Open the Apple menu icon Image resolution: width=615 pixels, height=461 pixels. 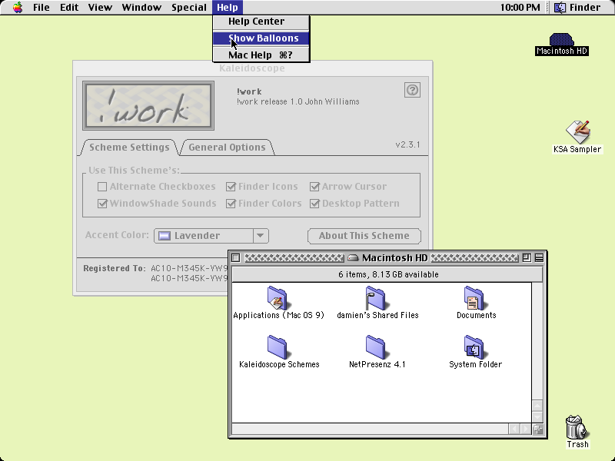pyautogui.click(x=18, y=7)
